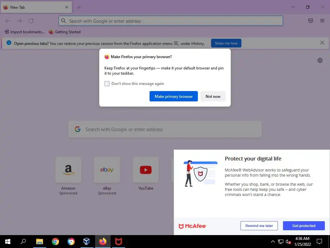The image size is (330, 248).
Task: Open Windows taskbar search
Action: (23, 242)
